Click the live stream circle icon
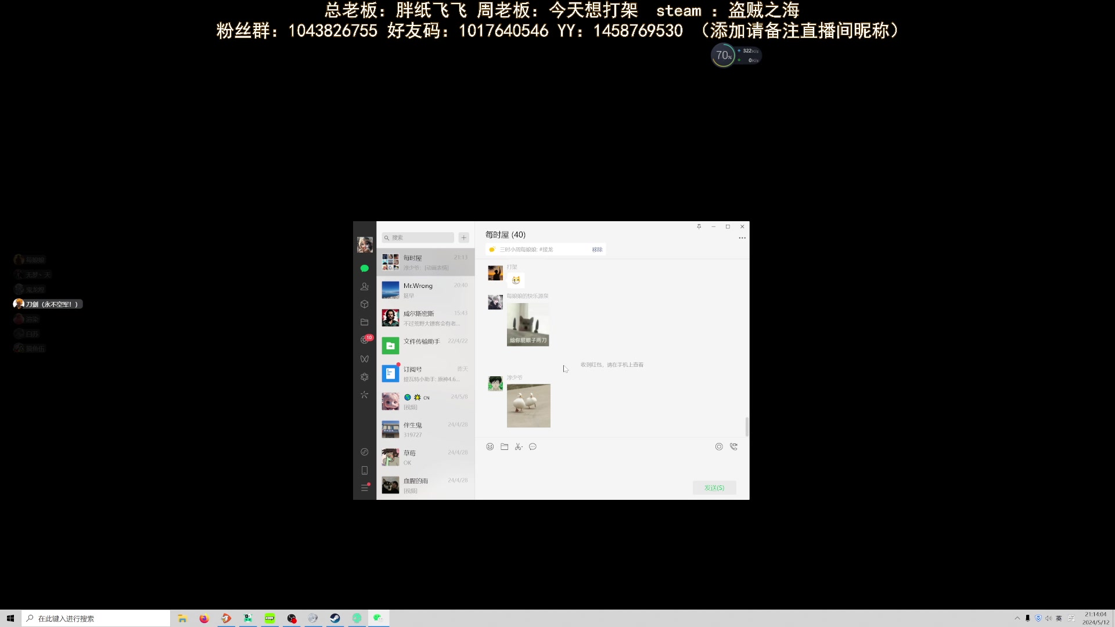The image size is (1115, 627). click(719, 446)
